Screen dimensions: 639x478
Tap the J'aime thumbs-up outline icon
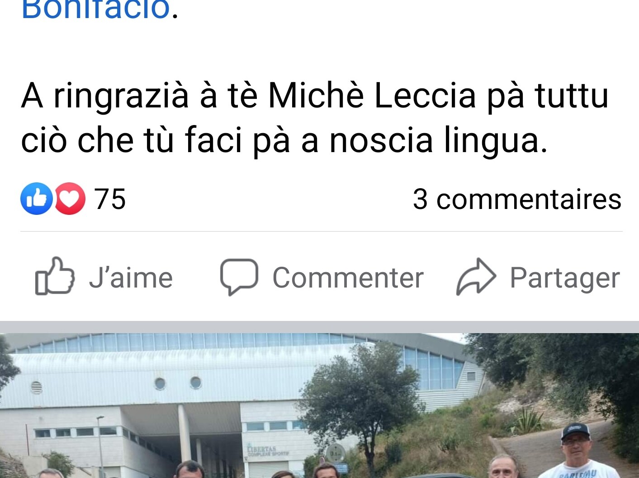[55, 276]
